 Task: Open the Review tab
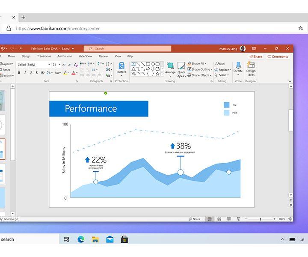coord(104,56)
